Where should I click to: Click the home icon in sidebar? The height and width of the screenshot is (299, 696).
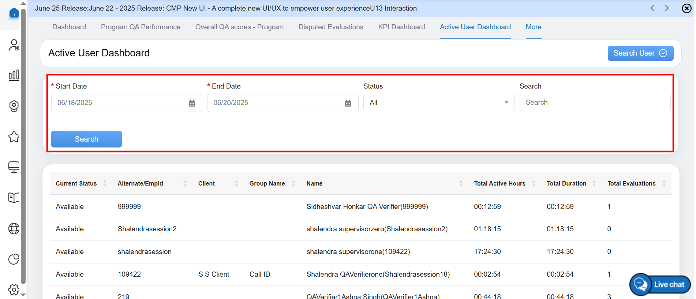click(14, 13)
